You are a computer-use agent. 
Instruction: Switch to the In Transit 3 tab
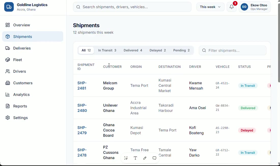[107, 51]
